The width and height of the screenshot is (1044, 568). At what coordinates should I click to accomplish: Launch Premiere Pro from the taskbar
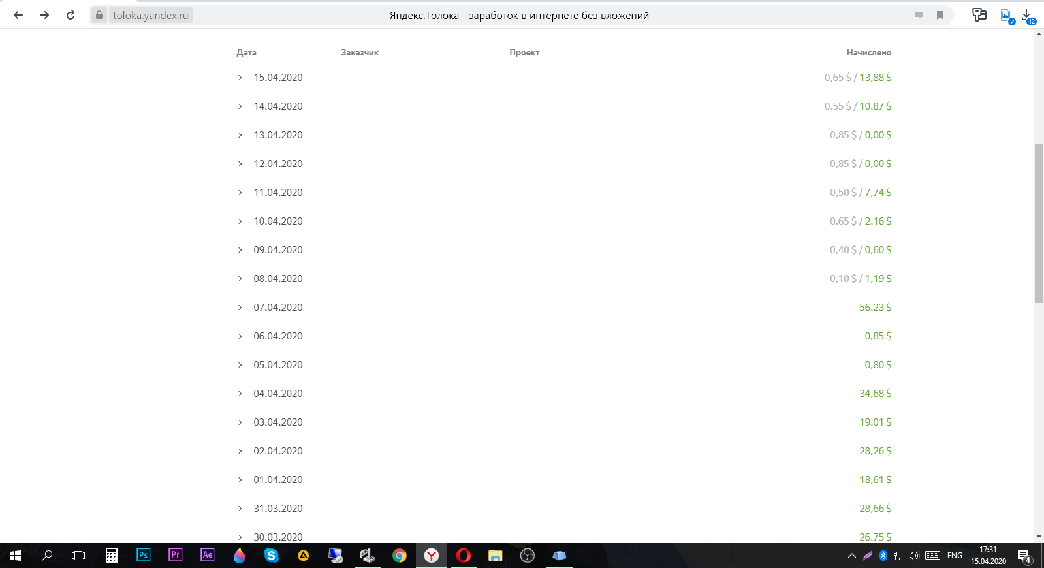[x=176, y=555]
